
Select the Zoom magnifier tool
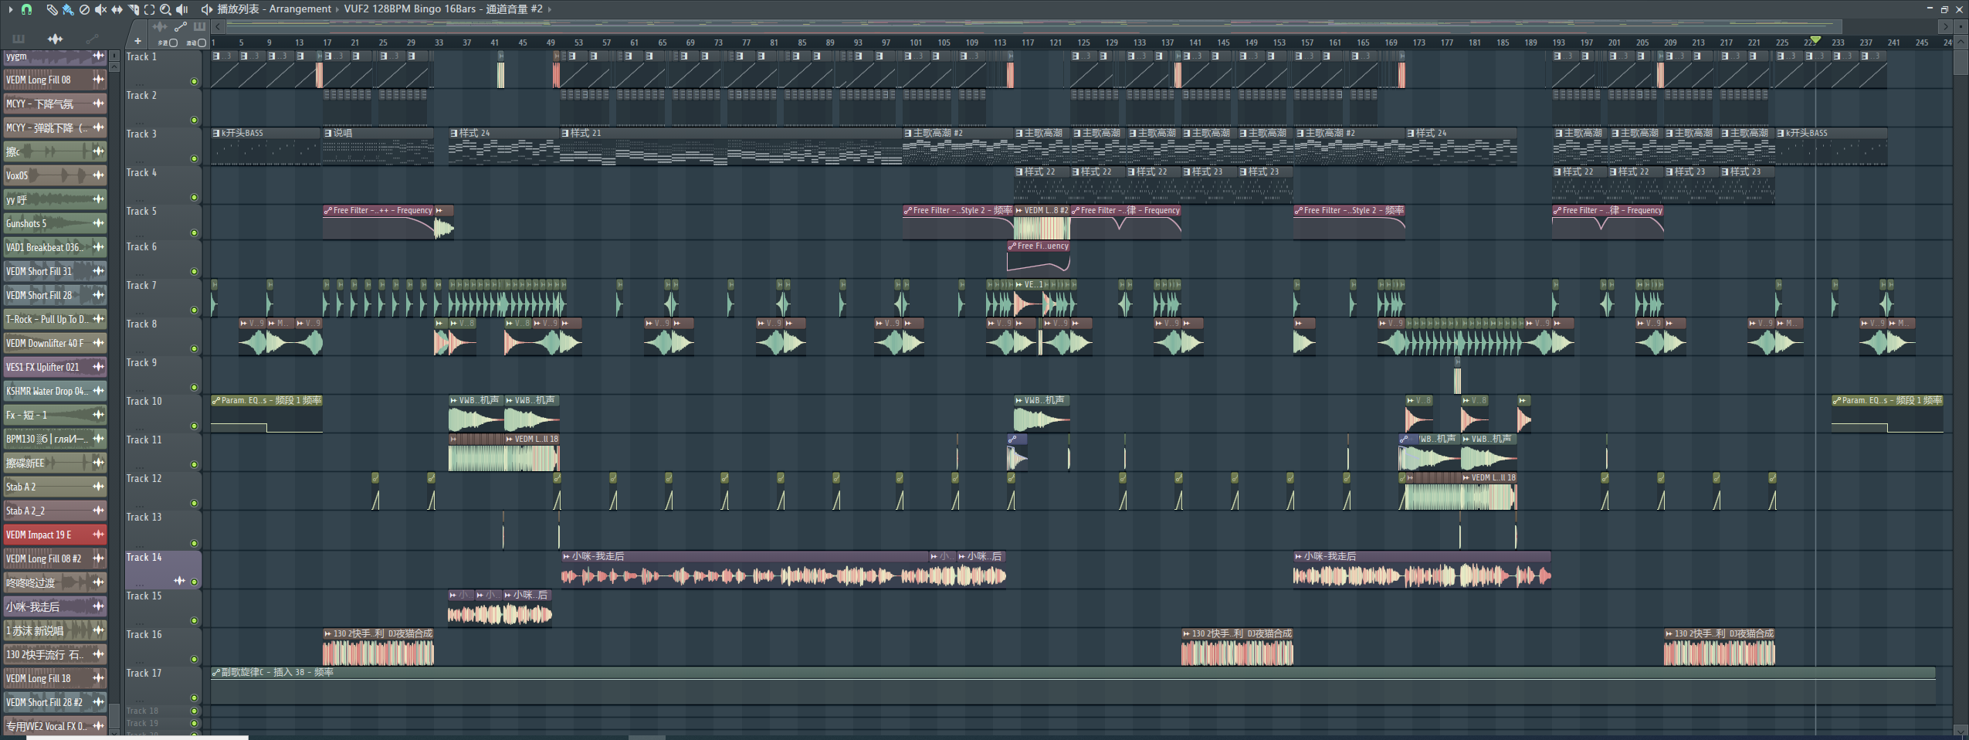(x=165, y=9)
